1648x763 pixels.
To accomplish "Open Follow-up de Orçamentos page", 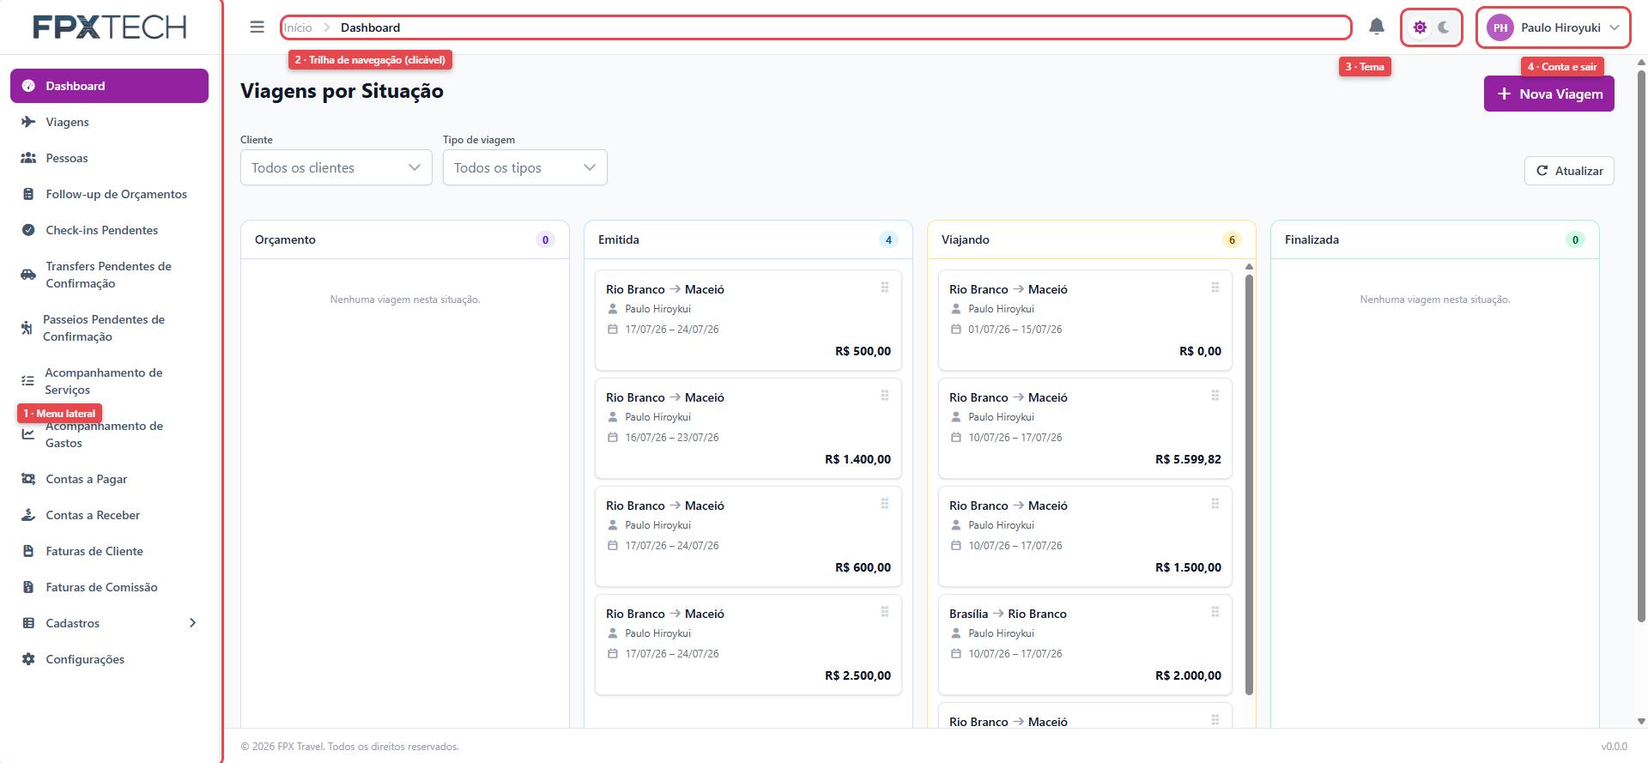I will (109, 194).
